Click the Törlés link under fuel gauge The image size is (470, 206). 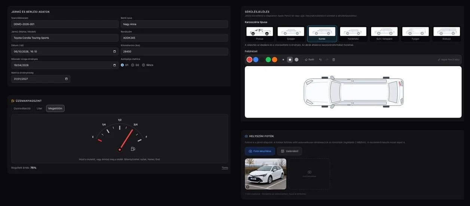tap(225, 168)
